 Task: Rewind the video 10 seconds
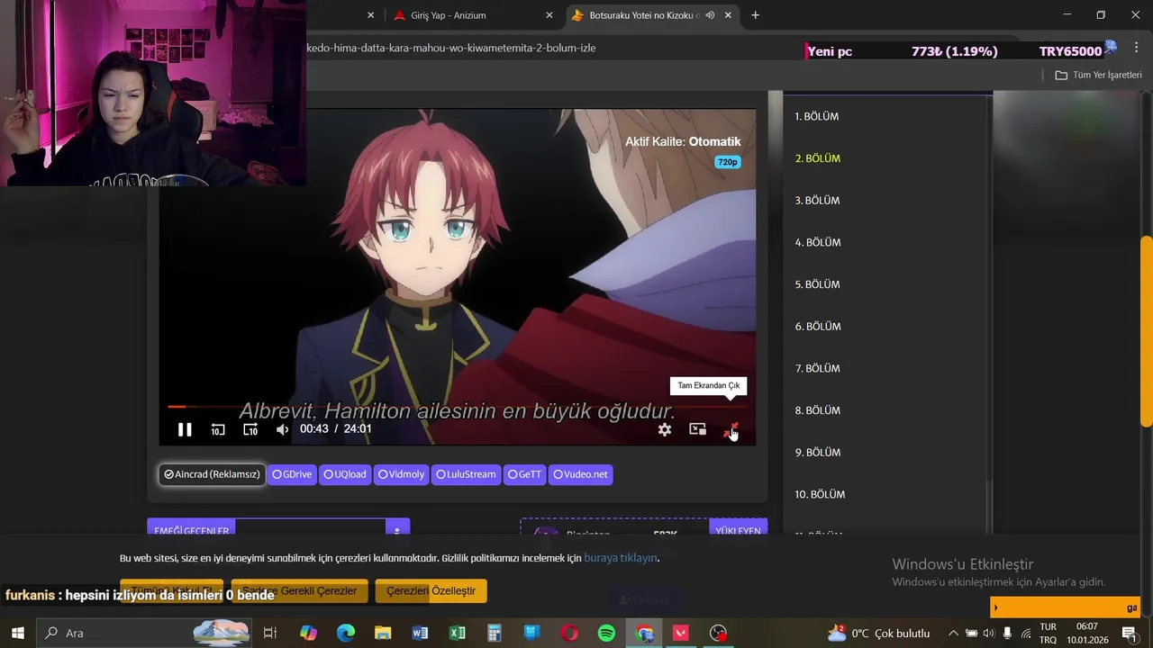tap(218, 430)
